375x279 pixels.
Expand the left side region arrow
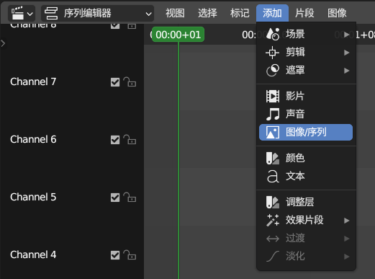click(3, 43)
